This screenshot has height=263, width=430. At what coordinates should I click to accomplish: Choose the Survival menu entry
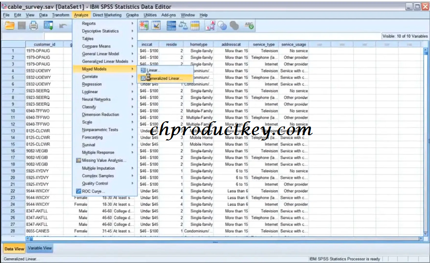coord(105,145)
